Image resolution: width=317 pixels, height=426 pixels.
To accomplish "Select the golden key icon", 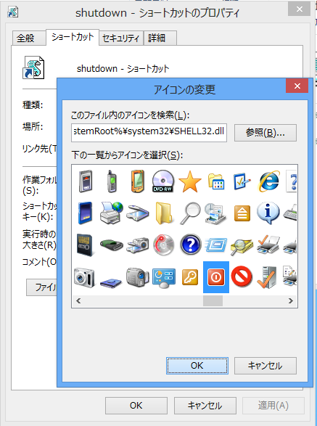I will [190, 277].
